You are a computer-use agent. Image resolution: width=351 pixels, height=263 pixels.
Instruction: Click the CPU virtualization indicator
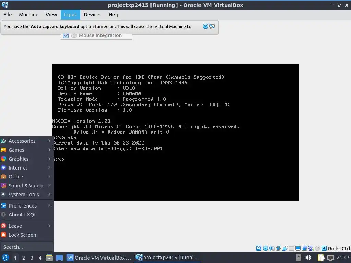(x=311, y=248)
